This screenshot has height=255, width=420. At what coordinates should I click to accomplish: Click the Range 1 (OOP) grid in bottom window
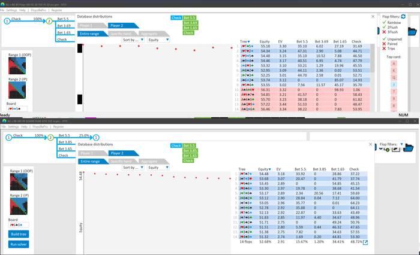tap(19, 182)
